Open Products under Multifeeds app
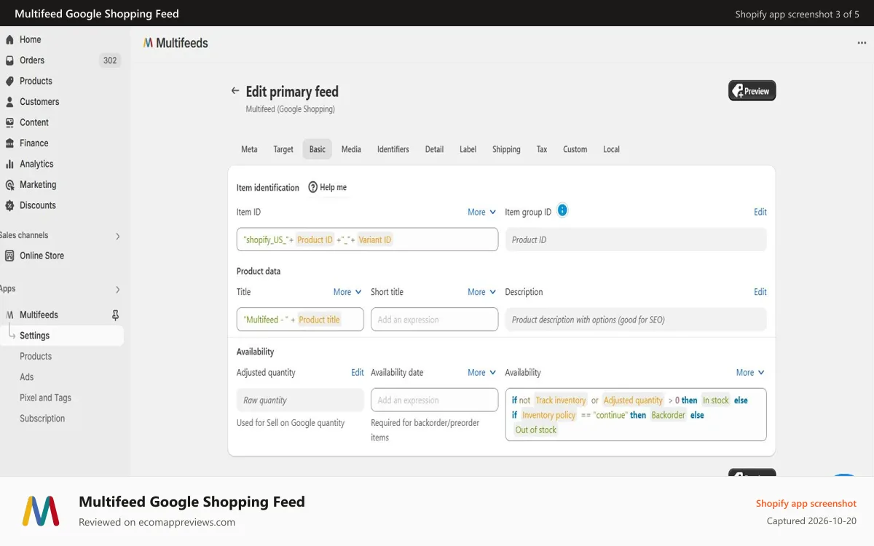The height and width of the screenshot is (546, 874). [x=36, y=357]
